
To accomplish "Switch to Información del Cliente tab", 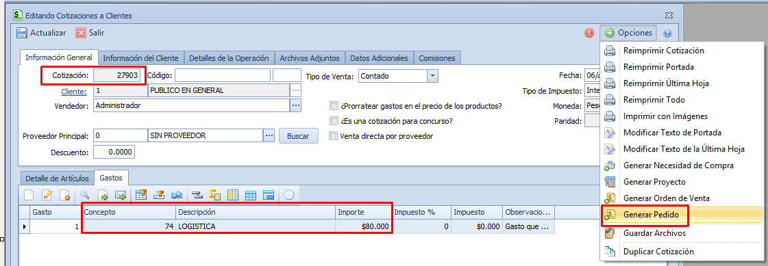I will point(142,58).
